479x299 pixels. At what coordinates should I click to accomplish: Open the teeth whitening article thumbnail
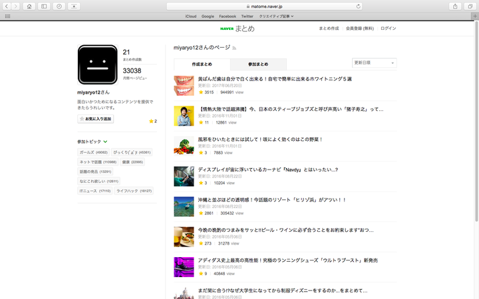pos(184,86)
